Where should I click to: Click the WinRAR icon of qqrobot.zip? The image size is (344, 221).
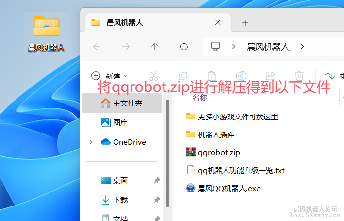pos(190,152)
